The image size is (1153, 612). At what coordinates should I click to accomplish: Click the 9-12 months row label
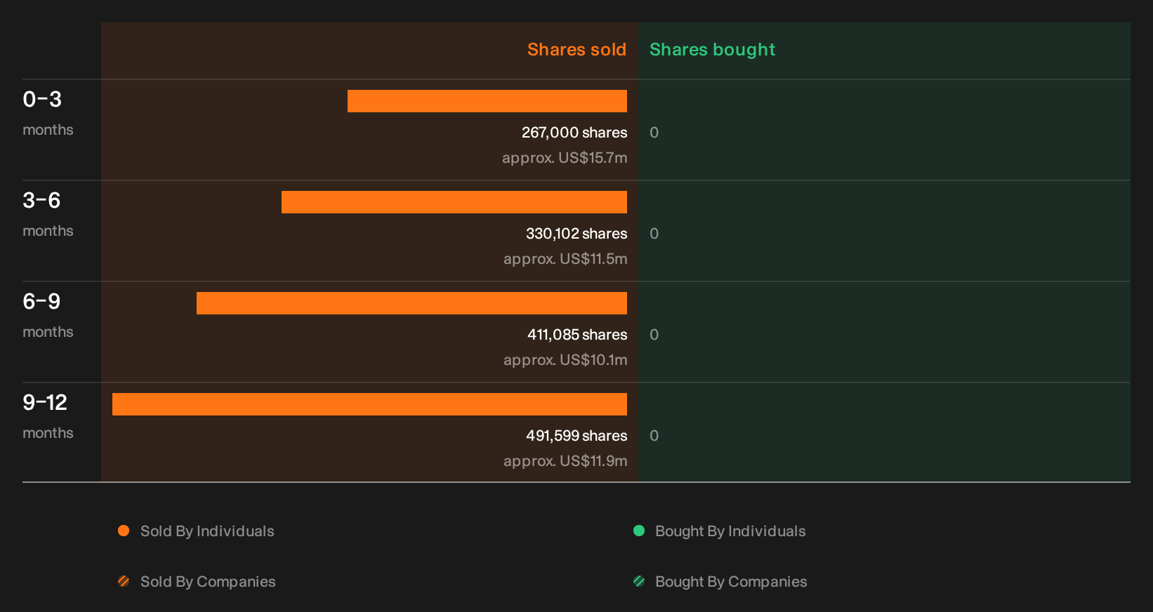48,415
